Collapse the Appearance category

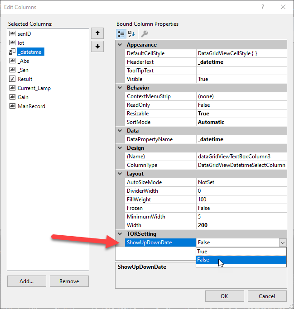[x=120, y=45]
